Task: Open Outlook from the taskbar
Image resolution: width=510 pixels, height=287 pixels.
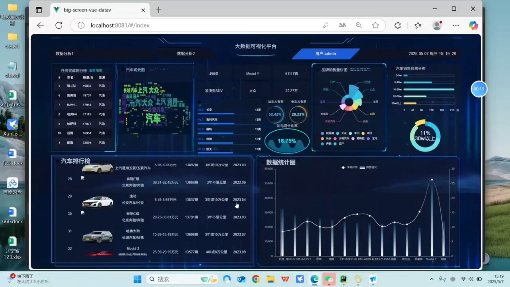Action: 241,279
